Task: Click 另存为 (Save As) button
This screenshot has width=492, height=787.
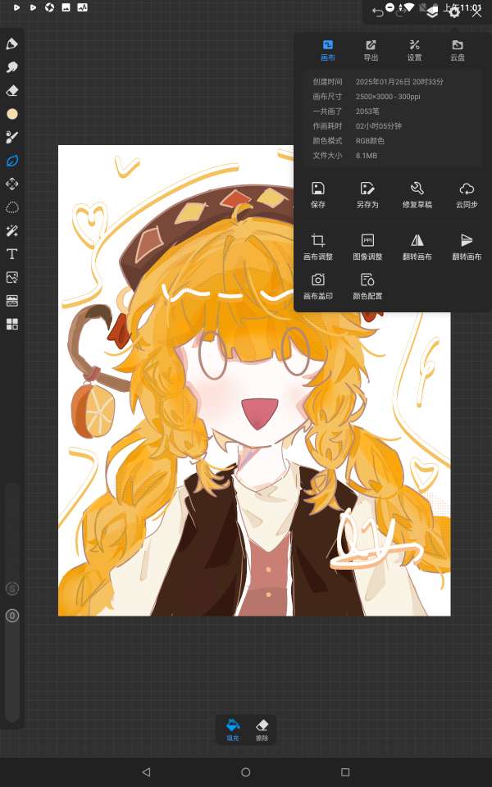Action: (367, 194)
